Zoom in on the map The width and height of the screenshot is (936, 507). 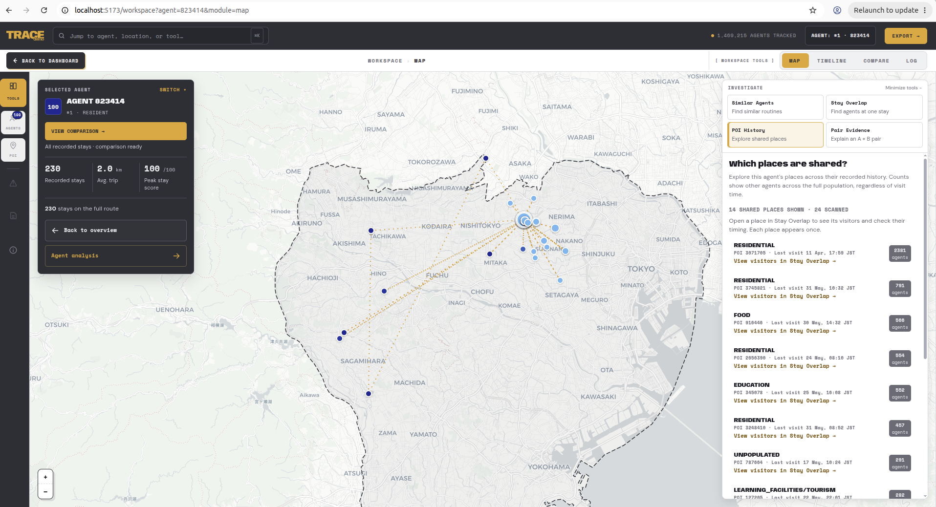coord(45,477)
